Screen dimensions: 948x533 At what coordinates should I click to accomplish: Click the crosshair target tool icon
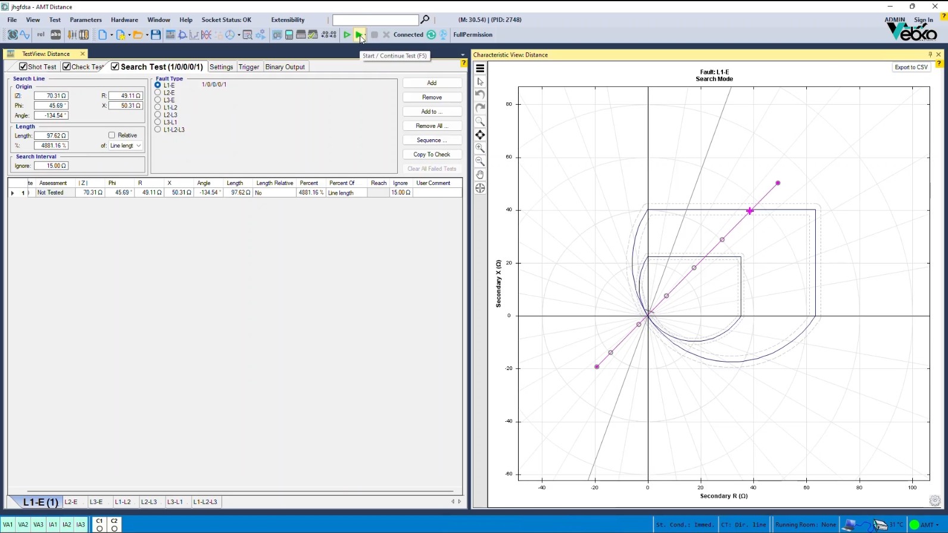480,189
